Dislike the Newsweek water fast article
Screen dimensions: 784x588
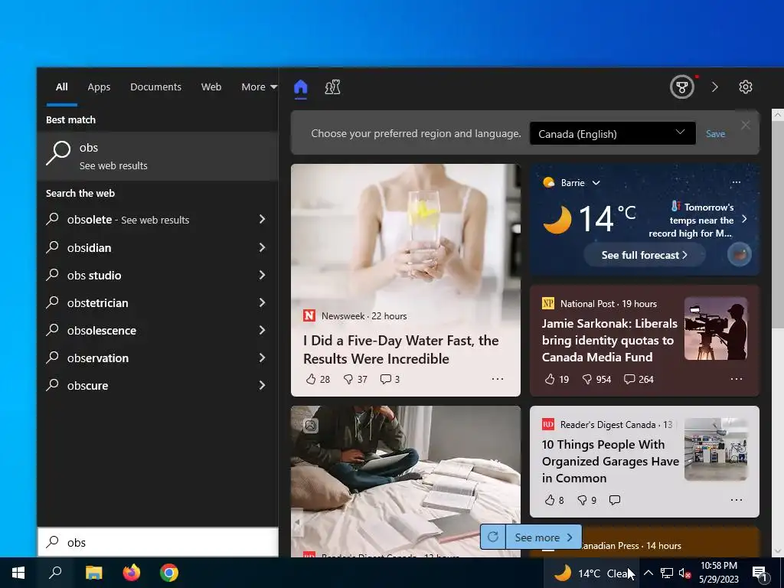pyautogui.click(x=355, y=379)
